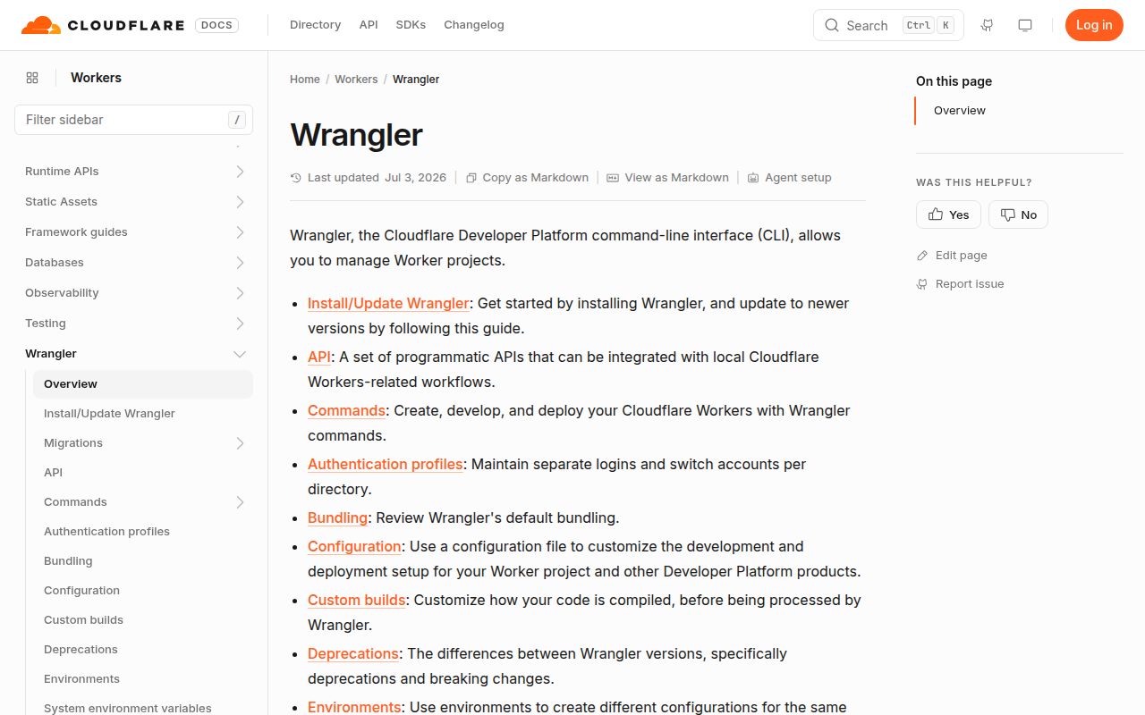Screen dimensions: 1145x715
Task: Go to Home breadcrumb
Action: pos(305,80)
